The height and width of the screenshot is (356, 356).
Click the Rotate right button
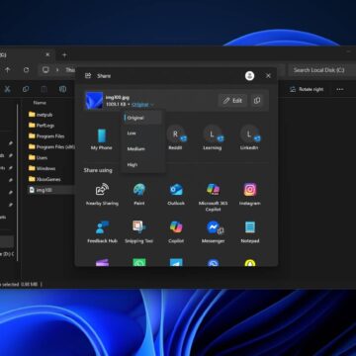pos(307,89)
